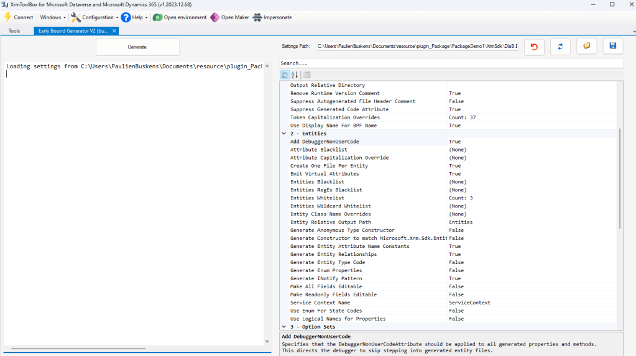
Task: Click the blue refresh arrows icon
Action: click(x=560, y=47)
